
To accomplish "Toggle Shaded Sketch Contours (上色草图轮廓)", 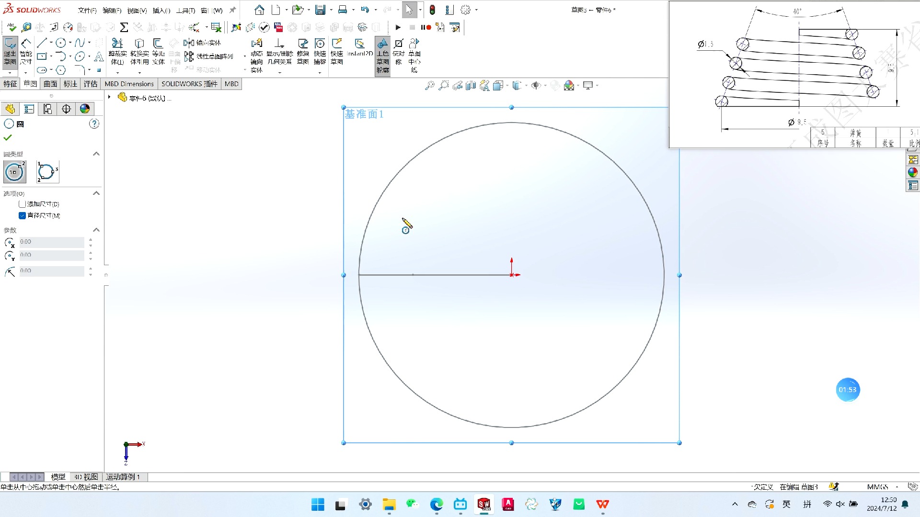I will pyautogui.click(x=382, y=56).
